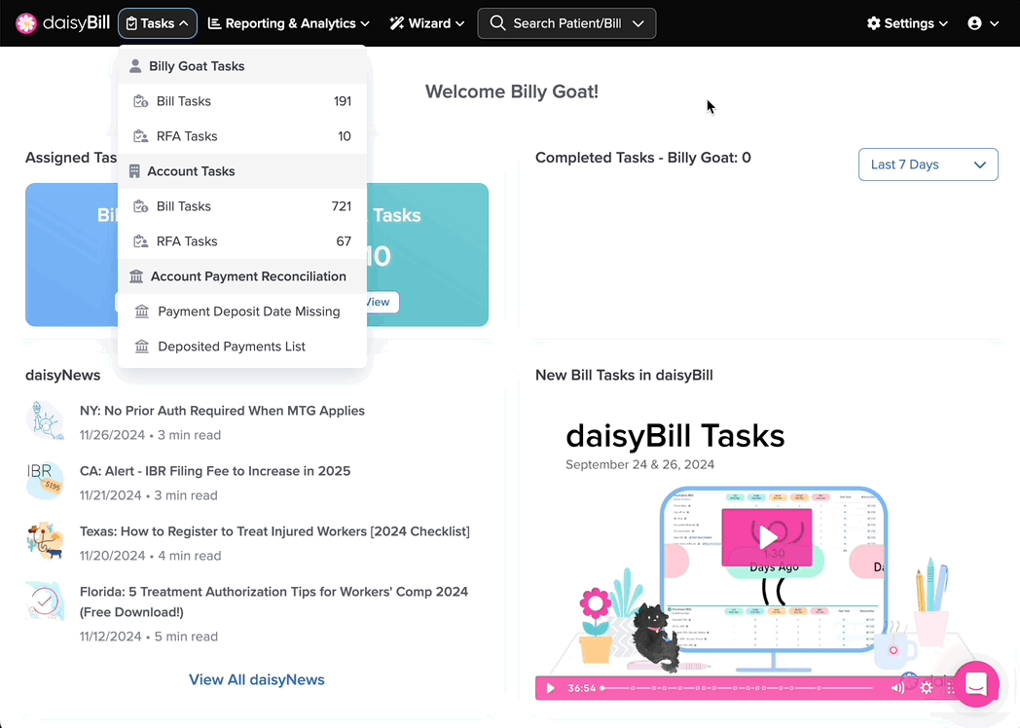The width and height of the screenshot is (1020, 728).
Task: Open NY: No Prior Auth article
Action: (222, 411)
